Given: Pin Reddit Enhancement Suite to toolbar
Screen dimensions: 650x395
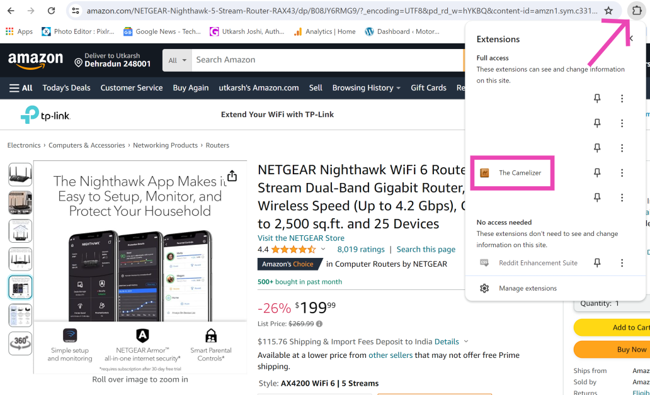Looking at the screenshot, I should (597, 263).
